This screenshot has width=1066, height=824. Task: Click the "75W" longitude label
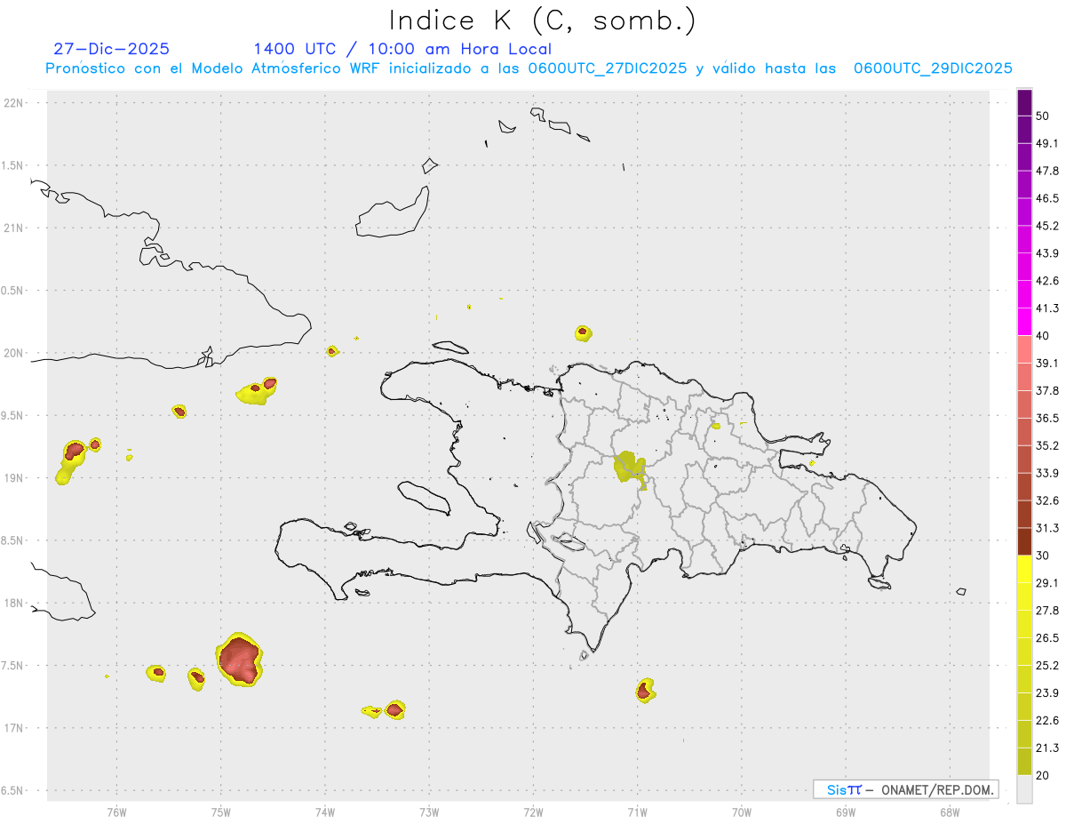[221, 812]
